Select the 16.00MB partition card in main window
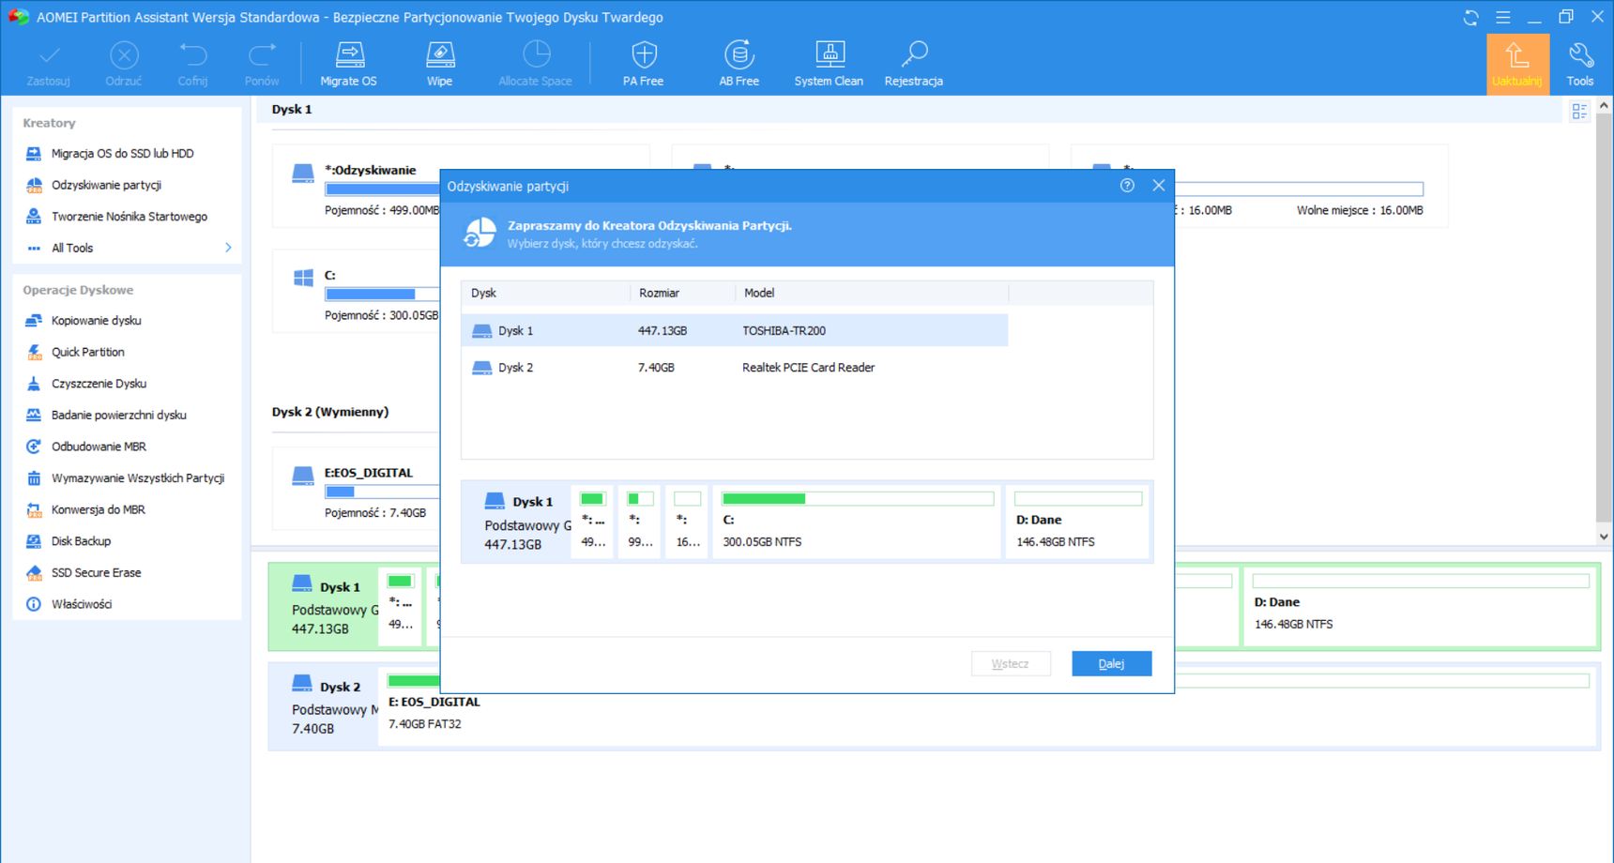 click(1310, 186)
